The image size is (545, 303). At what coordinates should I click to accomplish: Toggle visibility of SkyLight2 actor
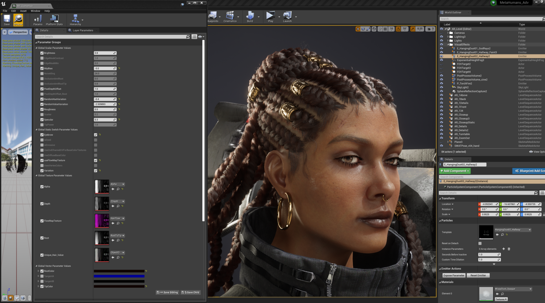[x=441, y=88]
